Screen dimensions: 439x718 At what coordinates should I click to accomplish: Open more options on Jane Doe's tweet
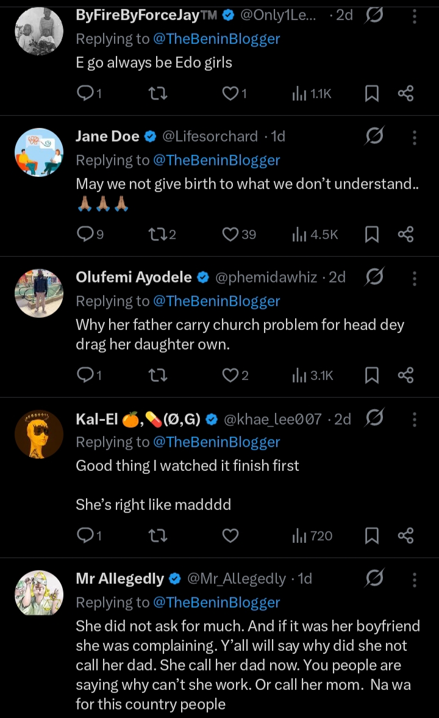tap(415, 137)
